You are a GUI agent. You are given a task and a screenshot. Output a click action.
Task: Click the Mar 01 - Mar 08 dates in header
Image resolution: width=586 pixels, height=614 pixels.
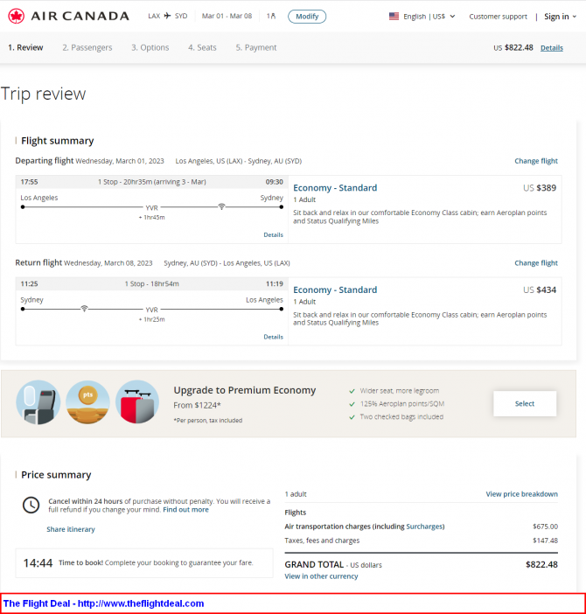pyautogui.click(x=227, y=16)
